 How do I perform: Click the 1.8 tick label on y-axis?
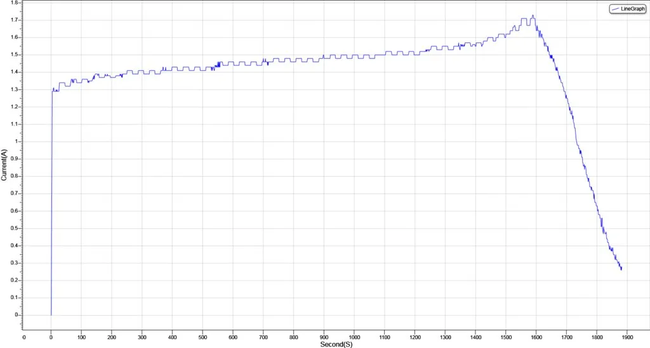(x=15, y=3)
